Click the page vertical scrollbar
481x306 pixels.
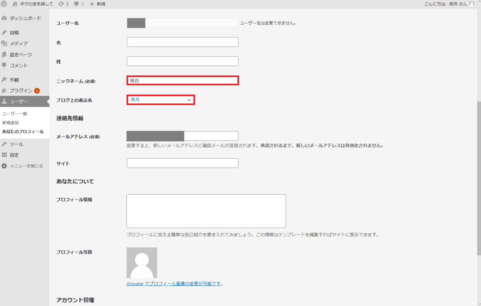tap(479, 178)
